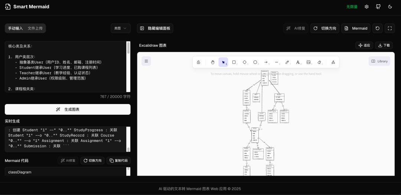Viewport: 401px width, 195px height.
Task: Click the text input scrollbar
Action: point(128,48)
